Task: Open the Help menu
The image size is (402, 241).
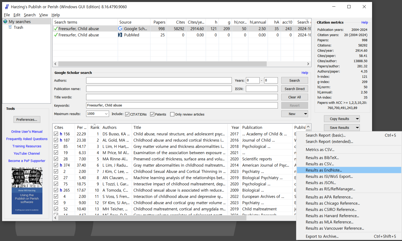Action: click(56, 15)
